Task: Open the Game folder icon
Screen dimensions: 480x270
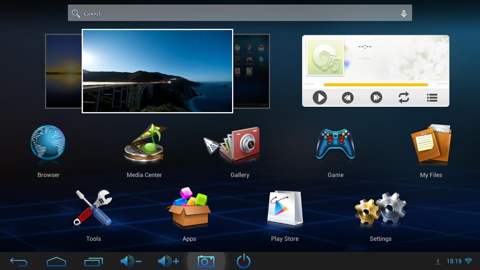Action: (335, 145)
